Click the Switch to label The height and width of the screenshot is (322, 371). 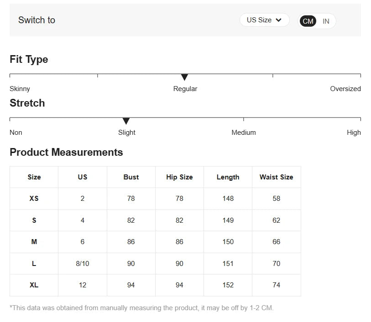37,20
